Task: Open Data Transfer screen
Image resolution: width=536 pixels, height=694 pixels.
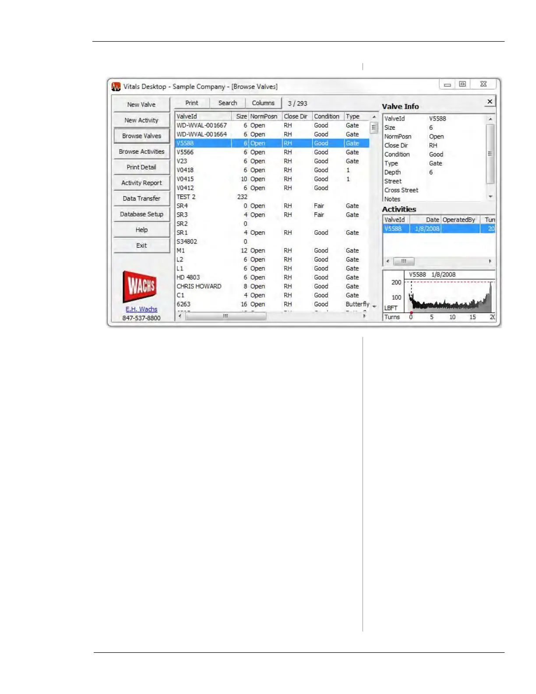Action: click(x=141, y=198)
